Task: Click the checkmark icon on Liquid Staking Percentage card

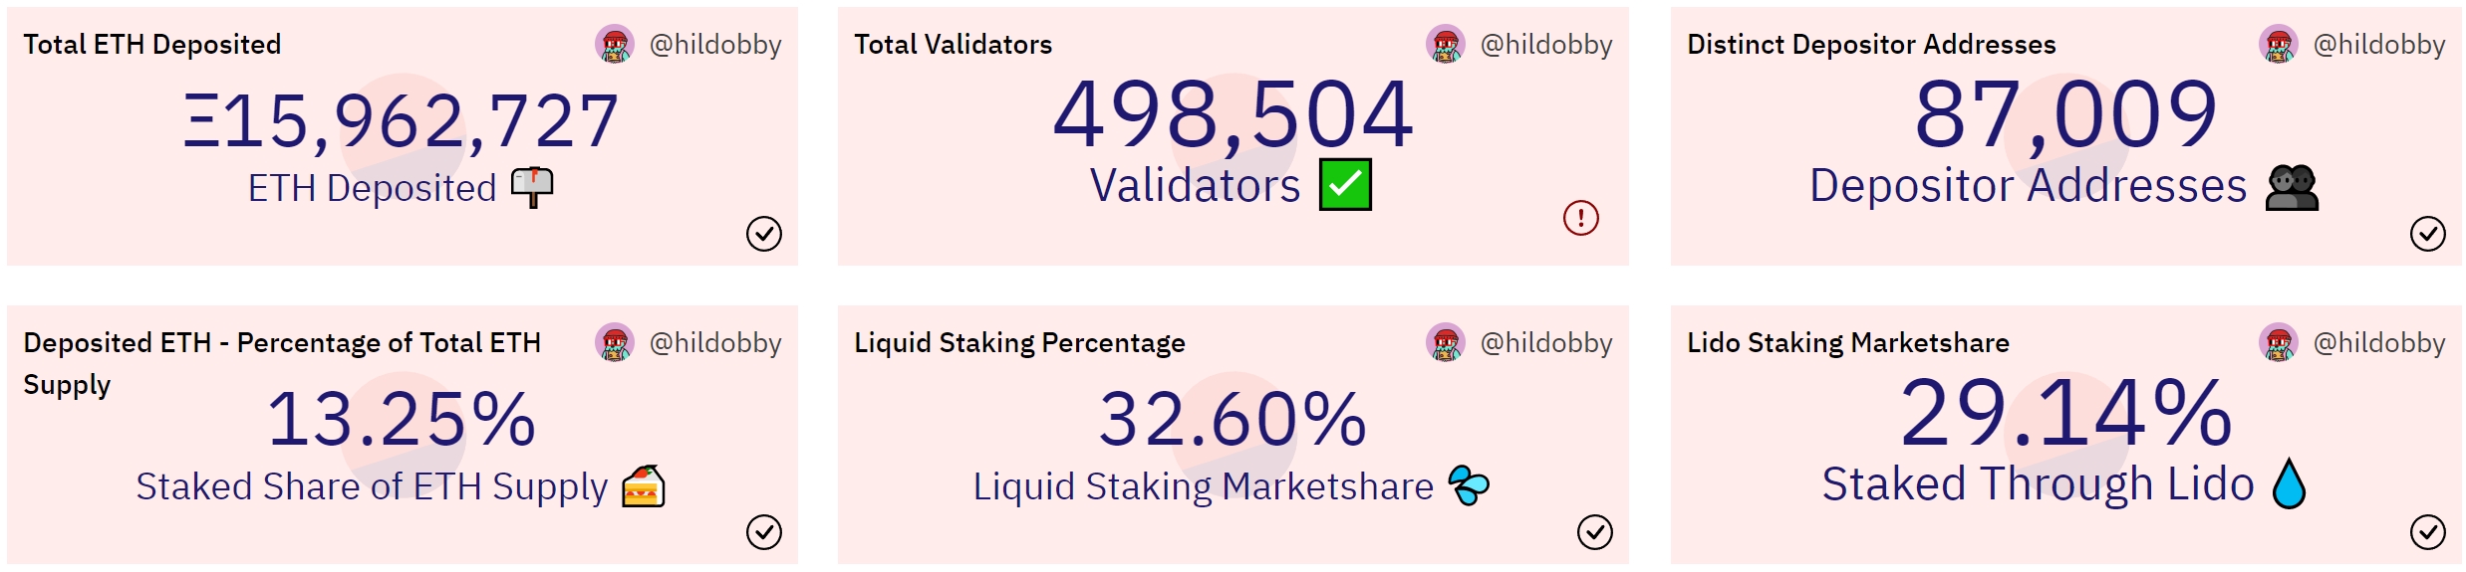Action: tap(1595, 532)
